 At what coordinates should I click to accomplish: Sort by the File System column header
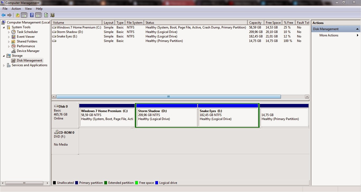click(x=135, y=23)
